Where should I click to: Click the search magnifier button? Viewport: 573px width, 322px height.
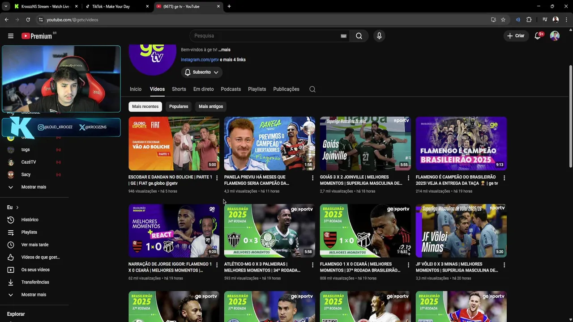tap(359, 36)
